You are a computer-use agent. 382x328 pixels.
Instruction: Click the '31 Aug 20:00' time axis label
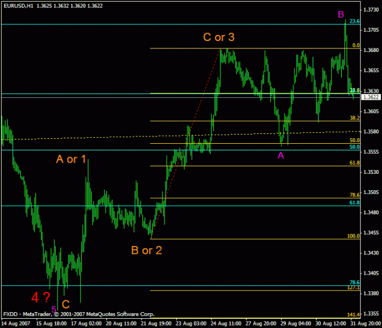(365, 324)
